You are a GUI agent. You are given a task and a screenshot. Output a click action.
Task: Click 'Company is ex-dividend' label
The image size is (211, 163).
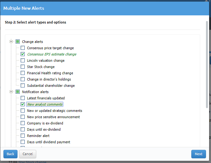45,123
